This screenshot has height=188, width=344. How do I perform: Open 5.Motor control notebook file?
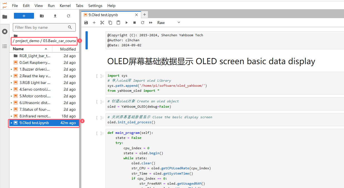coord(44,96)
